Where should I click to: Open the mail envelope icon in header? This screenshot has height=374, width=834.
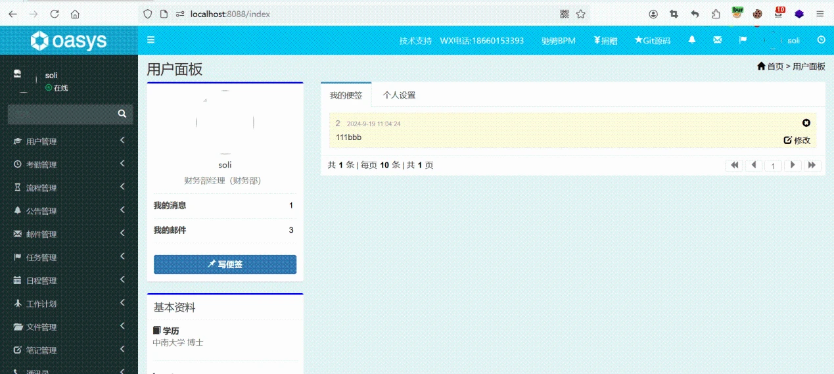pos(718,40)
